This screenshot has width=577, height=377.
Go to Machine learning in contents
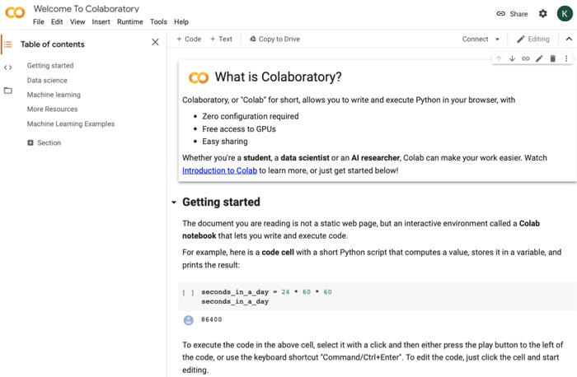click(x=54, y=95)
